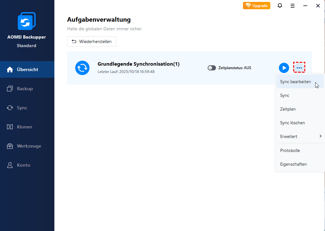Select Zeitplan in the context menu
The width and height of the screenshot is (325, 231).
pos(300,109)
